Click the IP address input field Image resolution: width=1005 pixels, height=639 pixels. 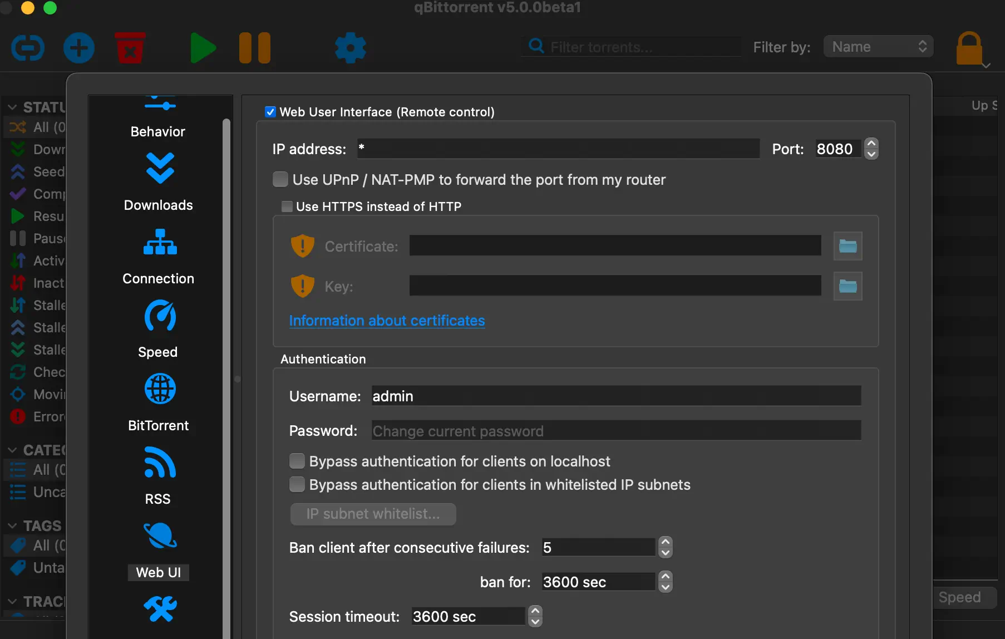point(558,149)
